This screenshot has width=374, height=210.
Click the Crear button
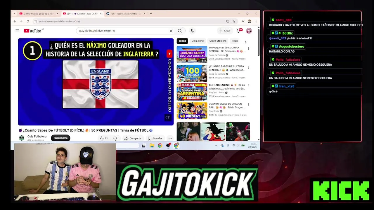coord(225,31)
